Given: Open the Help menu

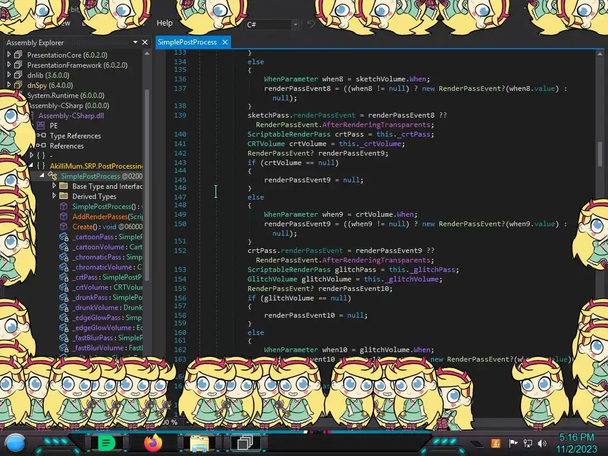Looking at the screenshot, I should [164, 23].
